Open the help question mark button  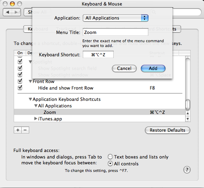pyautogui.click(x=187, y=170)
